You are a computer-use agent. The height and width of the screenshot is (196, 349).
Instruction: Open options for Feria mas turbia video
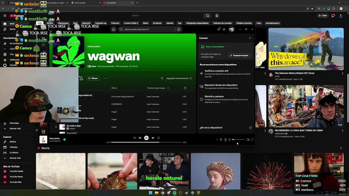point(342,131)
